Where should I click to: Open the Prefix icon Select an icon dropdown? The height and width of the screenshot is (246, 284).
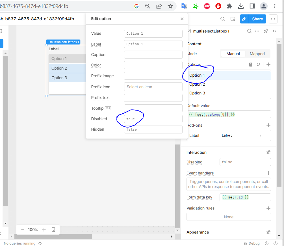click(x=153, y=87)
